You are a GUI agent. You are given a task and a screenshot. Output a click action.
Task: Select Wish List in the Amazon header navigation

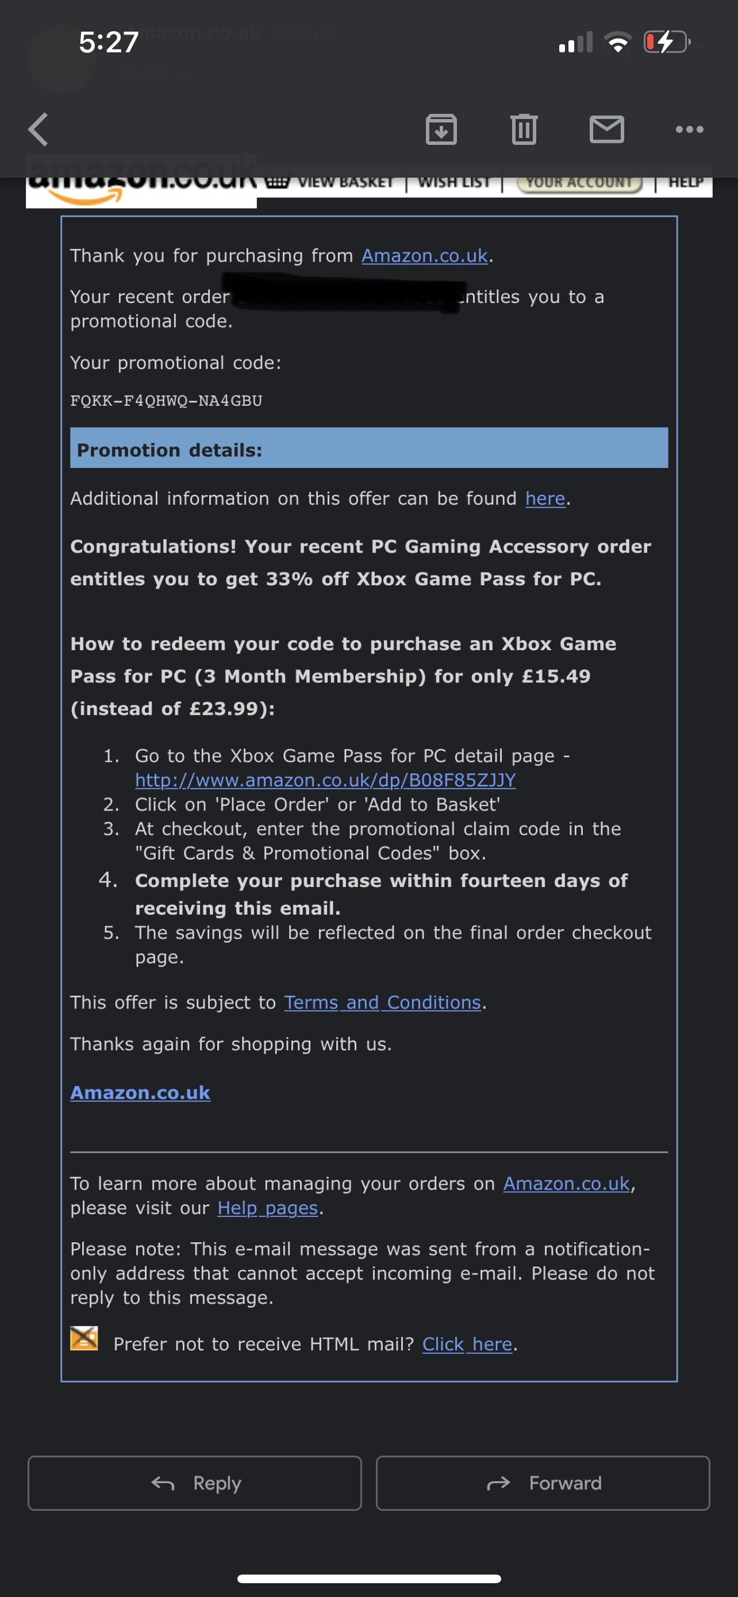455,181
